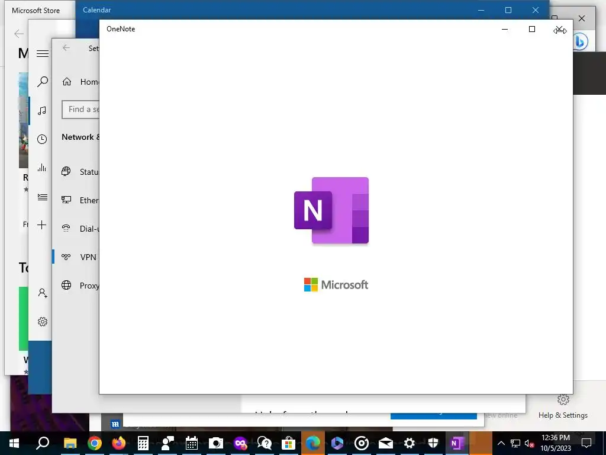
Task: Open the clock showing 12:36 PM
Action: click(x=555, y=443)
